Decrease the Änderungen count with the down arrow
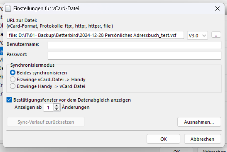The height and width of the screenshot is (152, 227). (x=57, y=109)
